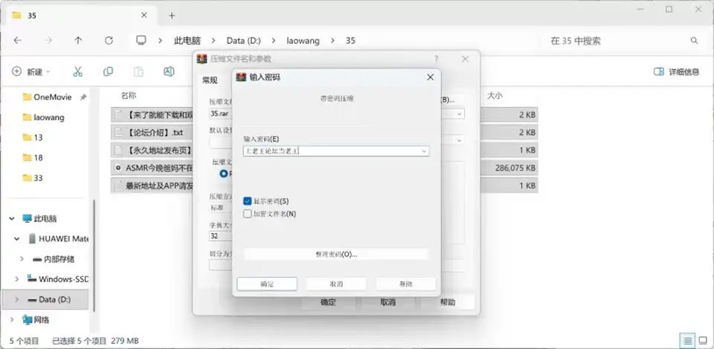The width and height of the screenshot is (714, 349).
Task: Click the Explorer forward arrow
Action: 48,40
